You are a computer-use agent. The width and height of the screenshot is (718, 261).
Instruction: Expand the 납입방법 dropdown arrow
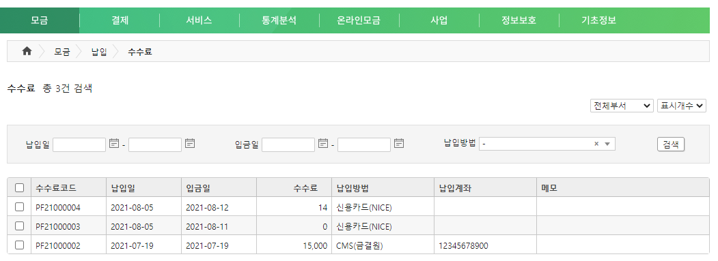click(x=607, y=144)
